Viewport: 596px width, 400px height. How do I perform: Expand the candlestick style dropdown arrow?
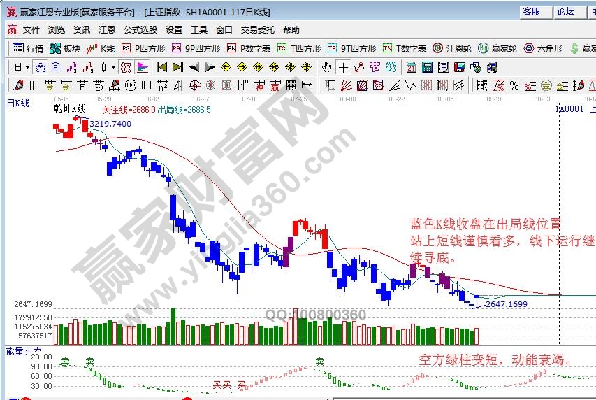point(113,67)
